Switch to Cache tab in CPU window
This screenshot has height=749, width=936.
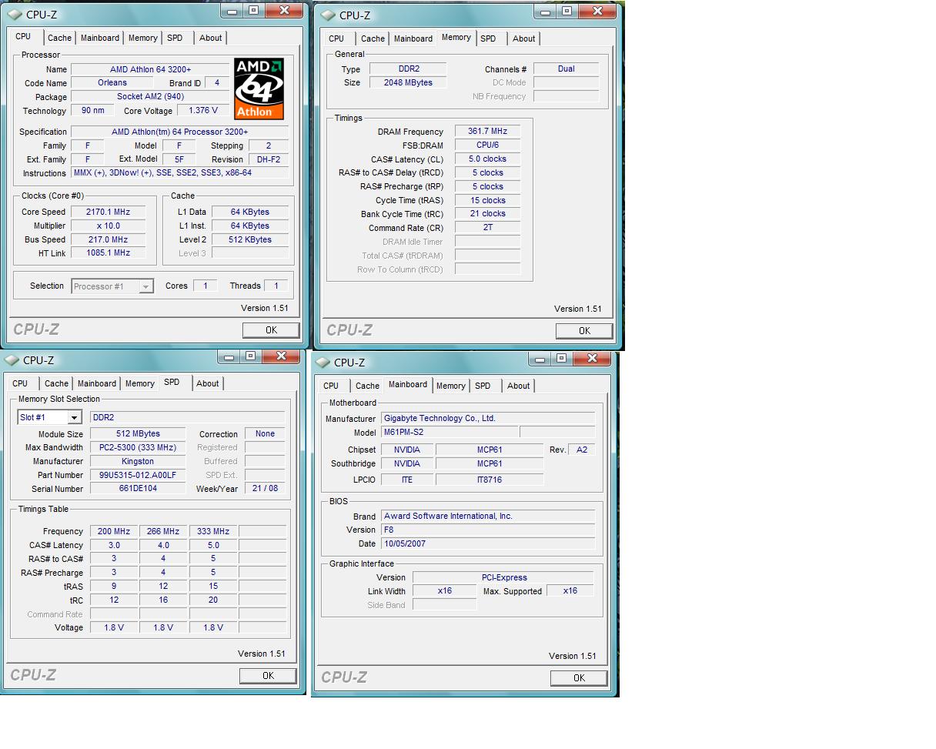pos(59,38)
